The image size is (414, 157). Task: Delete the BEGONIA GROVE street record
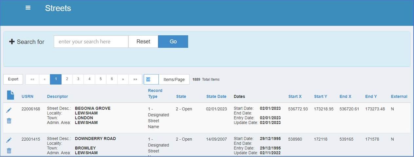9,121
